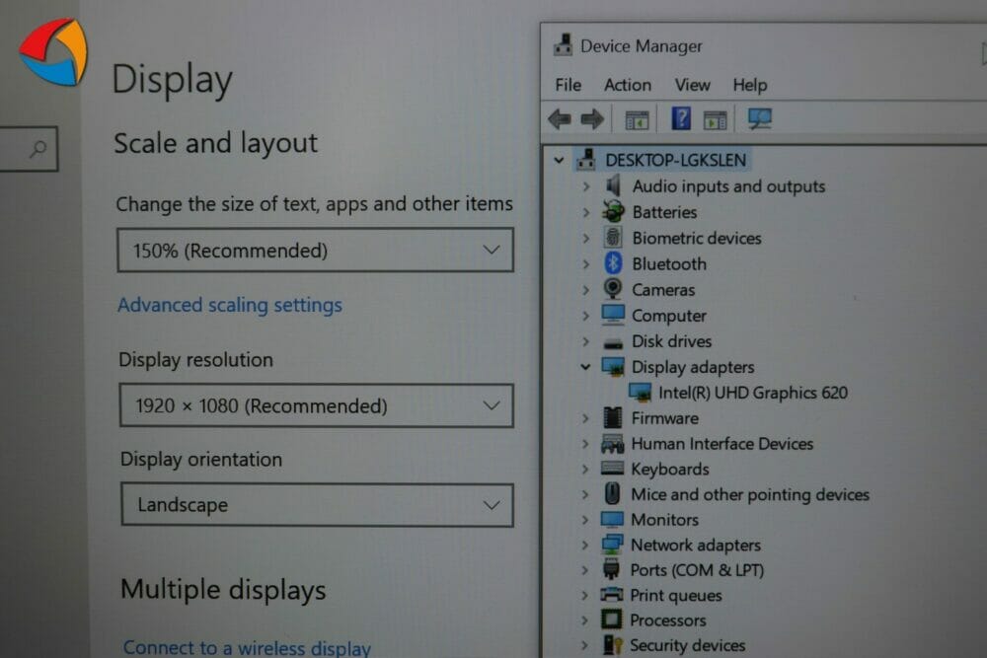Collapse the Display adapters category
This screenshot has width=987, height=658.
[585, 366]
